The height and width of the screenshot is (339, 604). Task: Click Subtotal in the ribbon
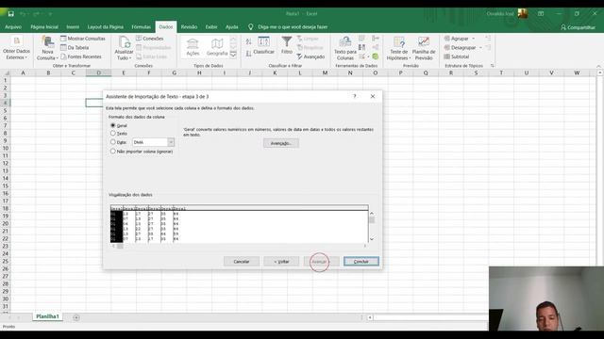[457, 56]
